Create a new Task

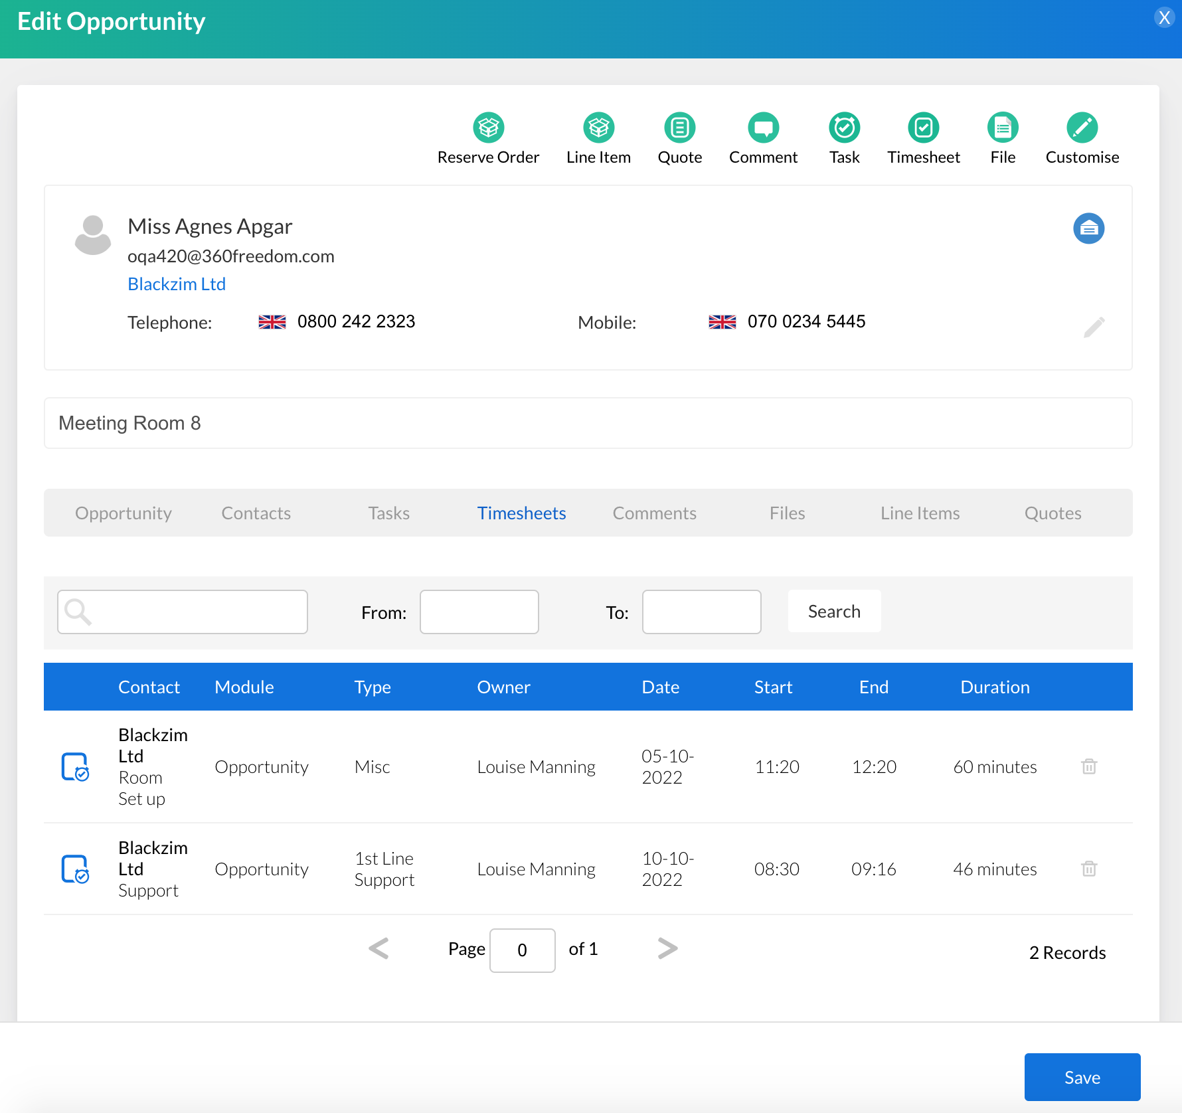[844, 128]
